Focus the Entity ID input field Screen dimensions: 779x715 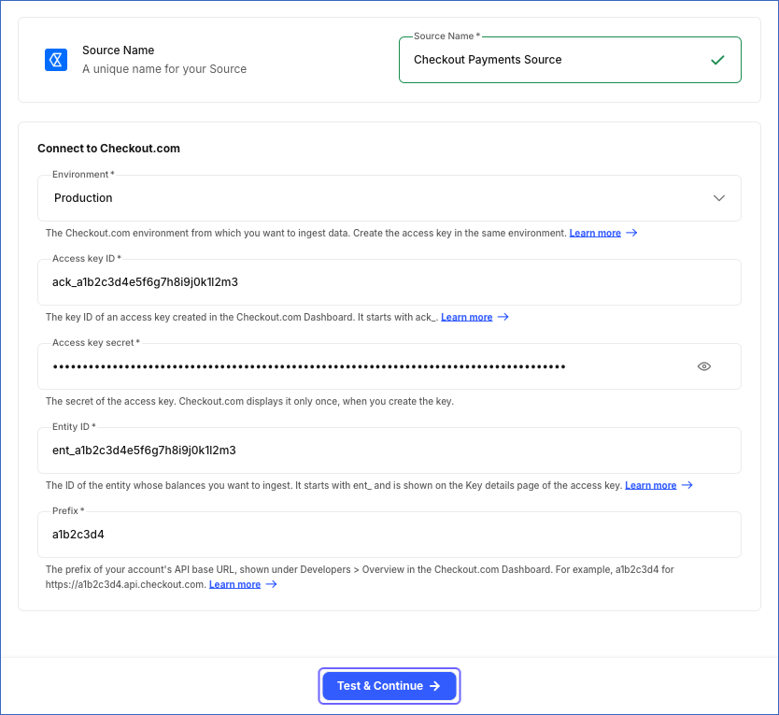389,450
